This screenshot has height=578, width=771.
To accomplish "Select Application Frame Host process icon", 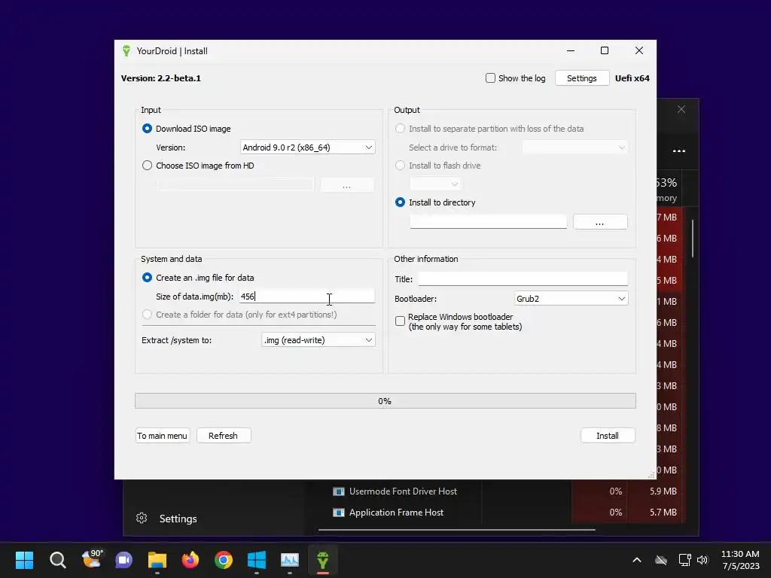I will click(338, 513).
